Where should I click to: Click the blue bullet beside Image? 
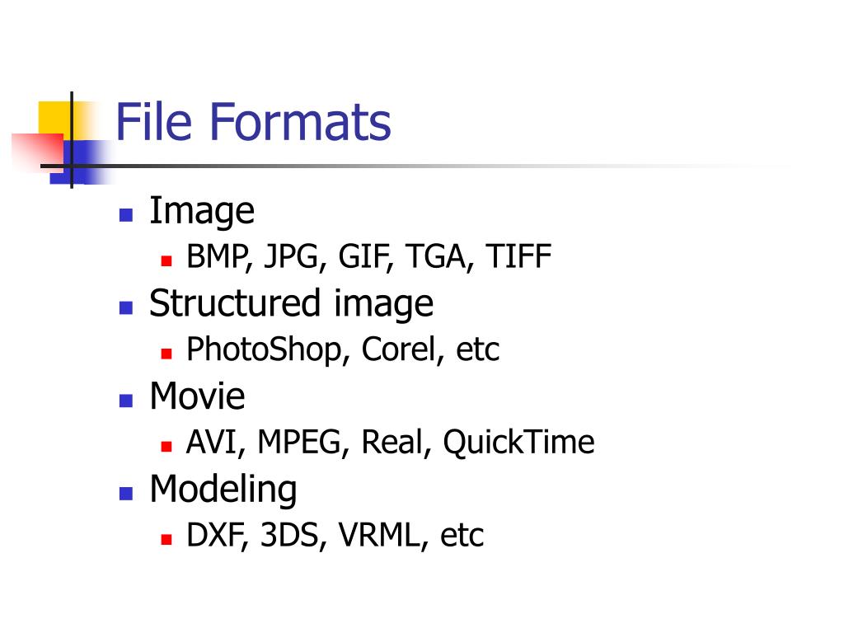(x=126, y=215)
